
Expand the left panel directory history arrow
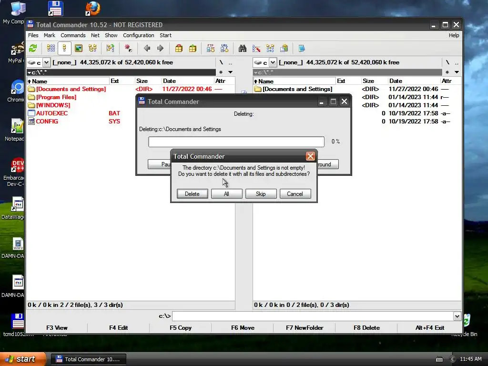point(230,72)
